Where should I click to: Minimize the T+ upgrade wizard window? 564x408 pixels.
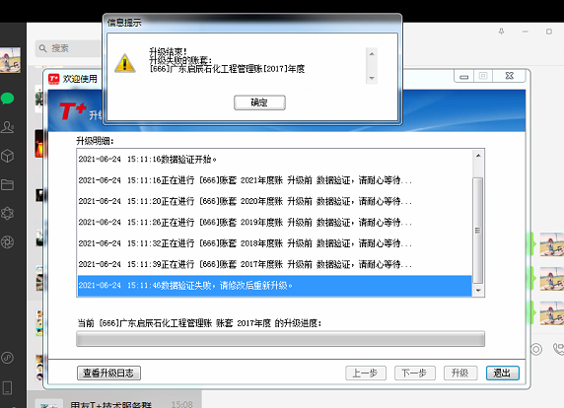click(x=464, y=76)
